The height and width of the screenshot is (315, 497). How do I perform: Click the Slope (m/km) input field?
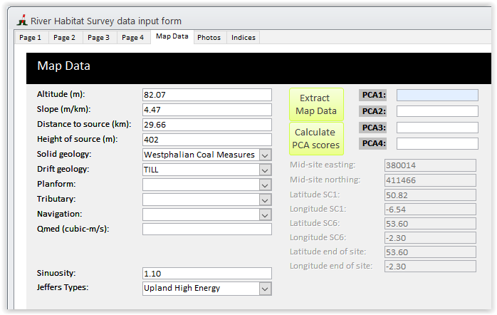pos(207,110)
